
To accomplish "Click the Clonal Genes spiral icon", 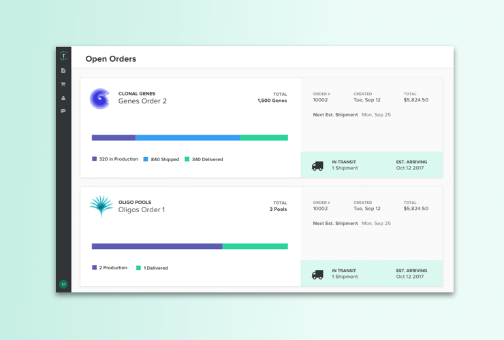I will pyautogui.click(x=100, y=99).
